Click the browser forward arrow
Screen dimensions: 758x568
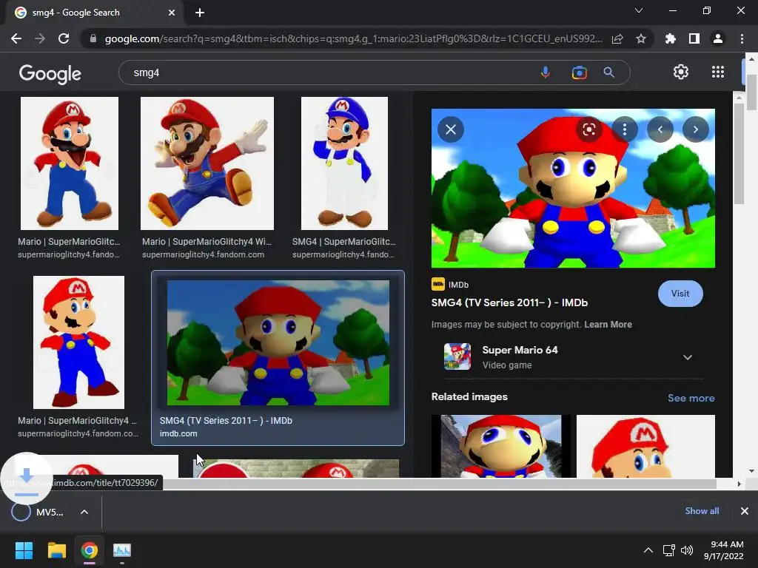40,38
